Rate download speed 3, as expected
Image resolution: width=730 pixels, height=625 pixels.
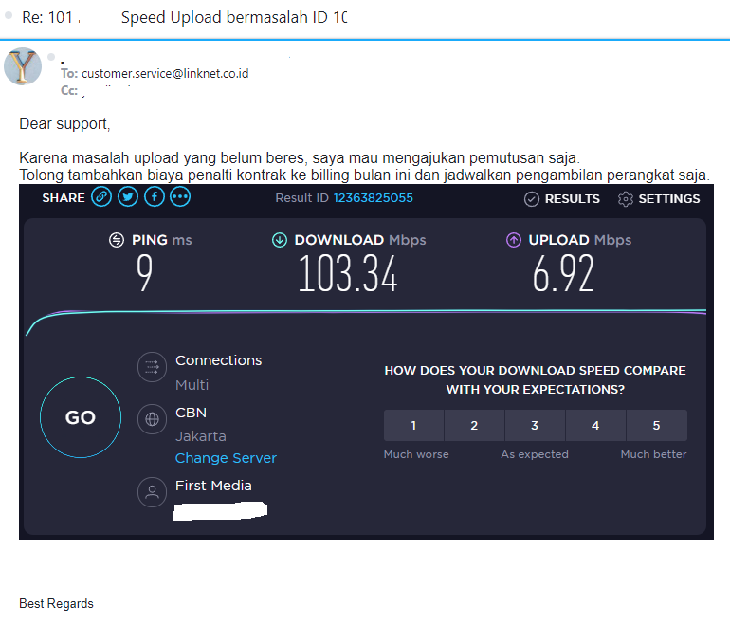[535, 426]
